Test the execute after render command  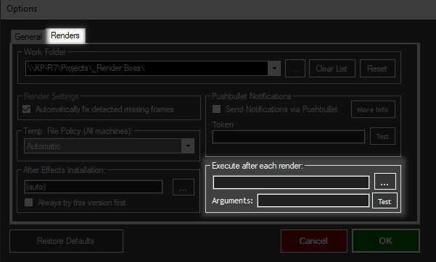384,201
